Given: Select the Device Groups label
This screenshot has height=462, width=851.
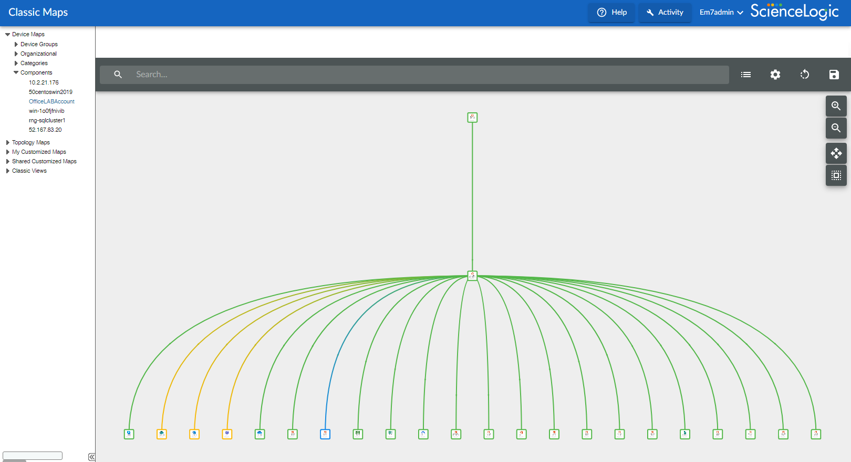Looking at the screenshot, I should (x=39, y=44).
